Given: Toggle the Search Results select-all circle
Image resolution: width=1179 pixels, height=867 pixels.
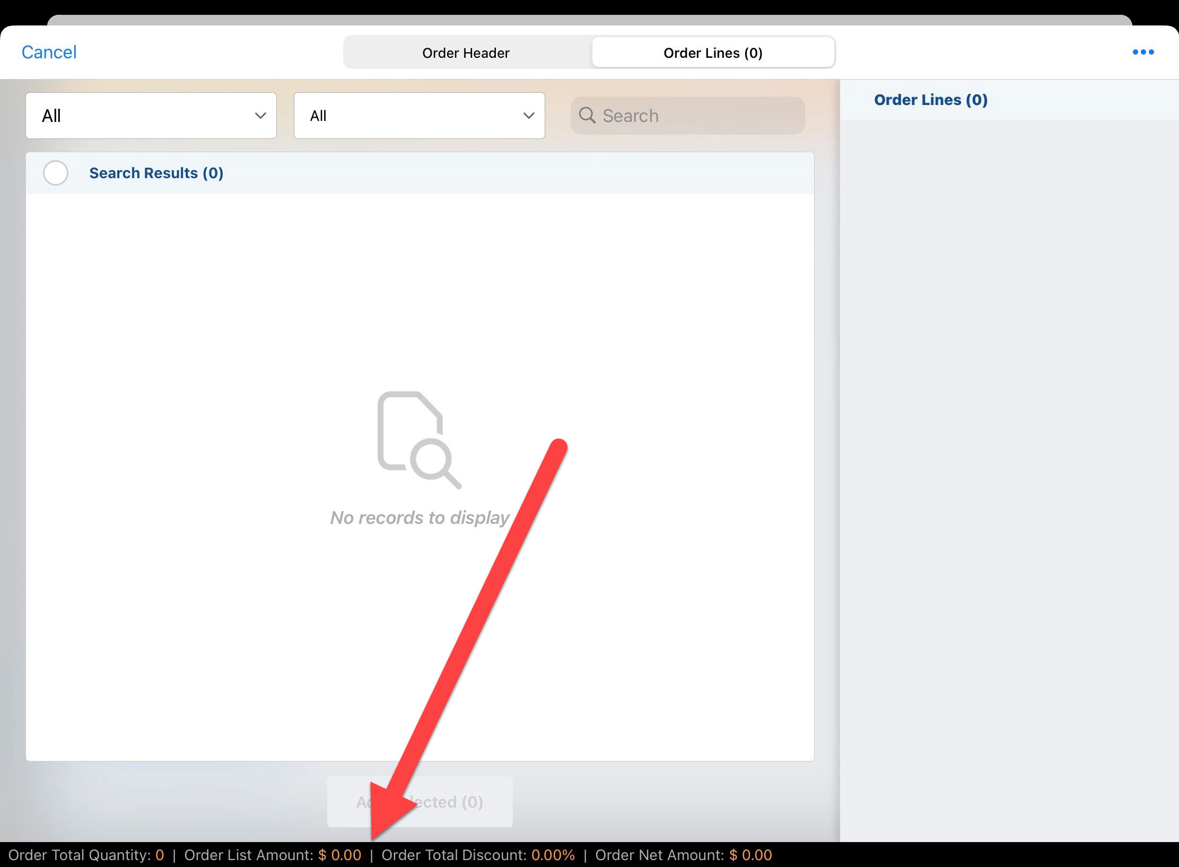Looking at the screenshot, I should pyautogui.click(x=56, y=173).
